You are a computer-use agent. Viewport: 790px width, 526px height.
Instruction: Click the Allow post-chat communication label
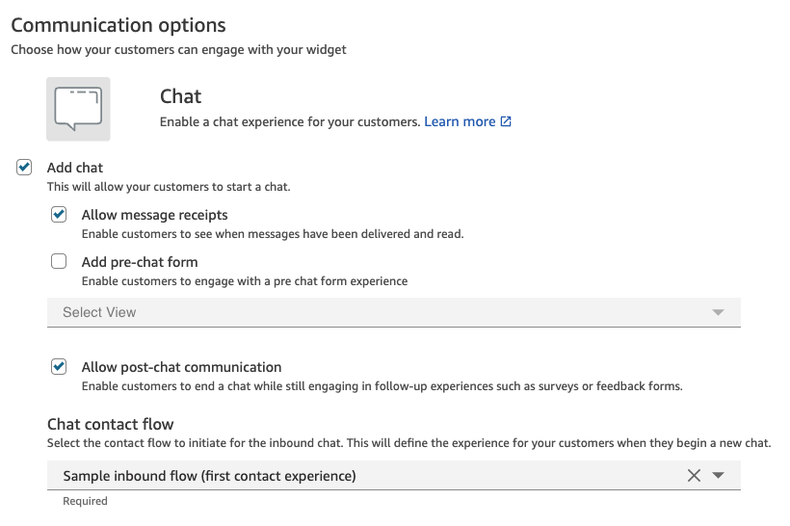coord(181,367)
